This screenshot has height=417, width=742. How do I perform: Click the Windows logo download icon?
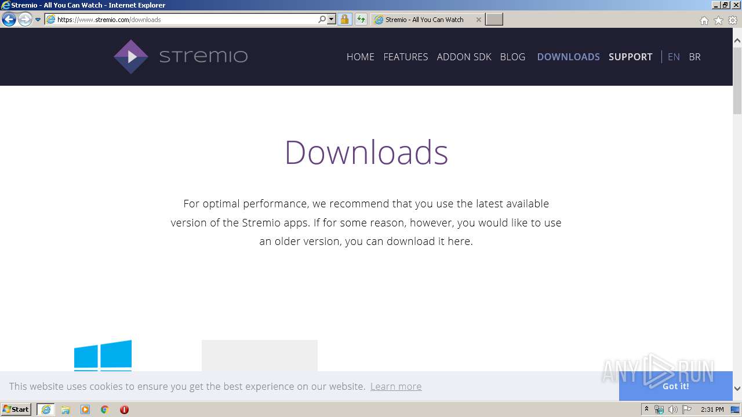pyautogui.click(x=103, y=355)
